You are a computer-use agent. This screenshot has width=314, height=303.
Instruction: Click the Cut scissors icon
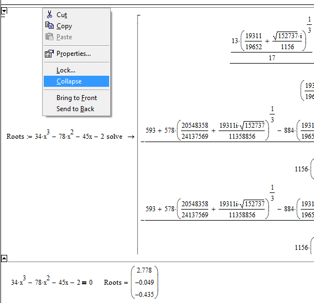[x=49, y=14]
